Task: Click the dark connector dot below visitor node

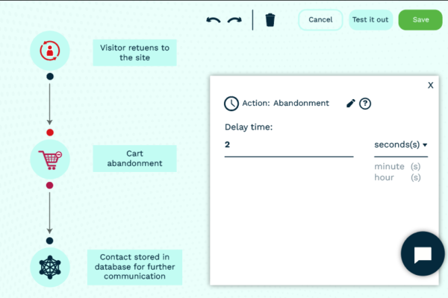Action: [x=50, y=77]
